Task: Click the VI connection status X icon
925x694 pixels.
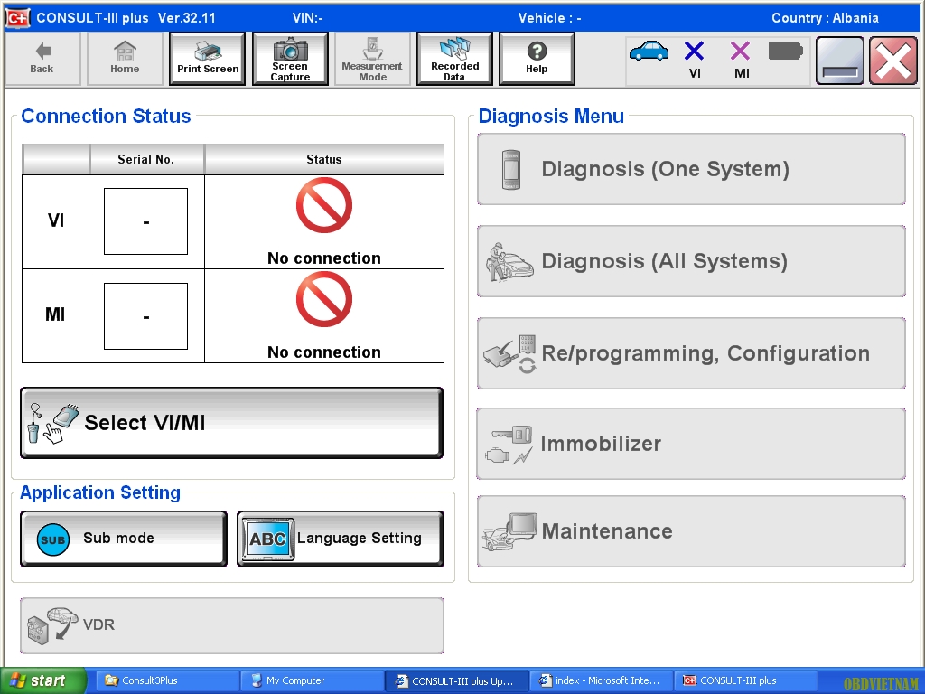Action: pyautogui.click(x=695, y=51)
